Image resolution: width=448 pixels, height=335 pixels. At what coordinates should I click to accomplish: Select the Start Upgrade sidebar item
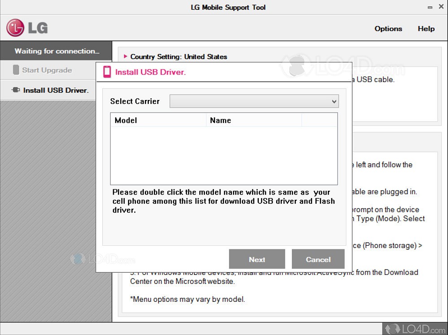pos(47,70)
